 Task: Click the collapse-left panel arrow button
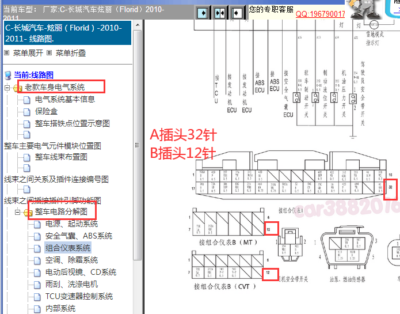coord(237,13)
